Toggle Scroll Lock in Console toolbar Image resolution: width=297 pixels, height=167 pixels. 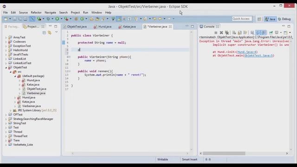pos(239,32)
